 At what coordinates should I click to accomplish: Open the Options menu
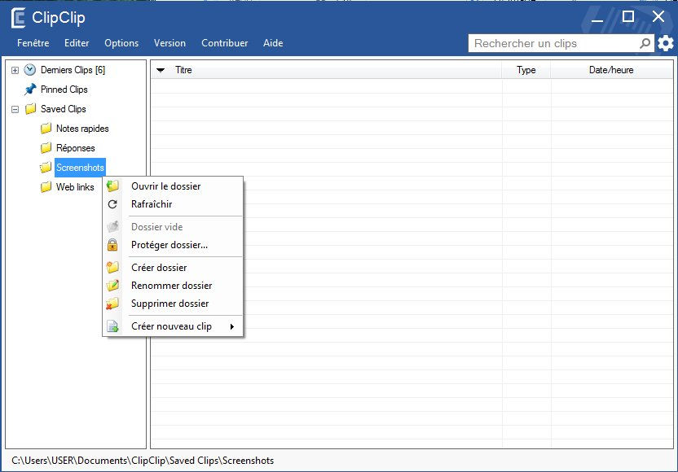(121, 43)
